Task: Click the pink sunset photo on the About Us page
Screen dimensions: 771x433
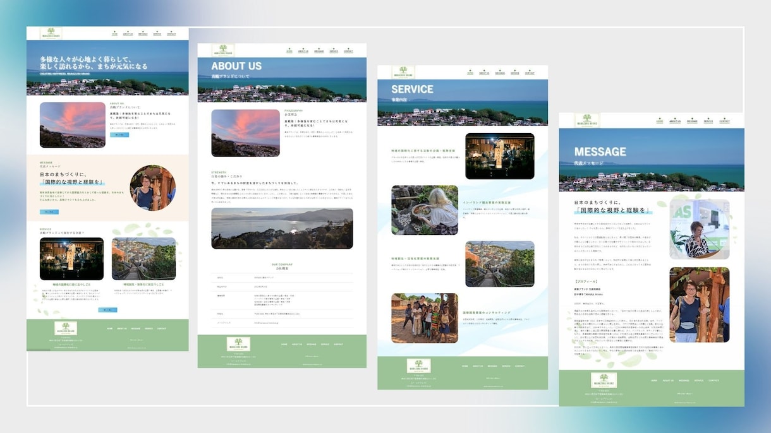Action: tap(245, 133)
